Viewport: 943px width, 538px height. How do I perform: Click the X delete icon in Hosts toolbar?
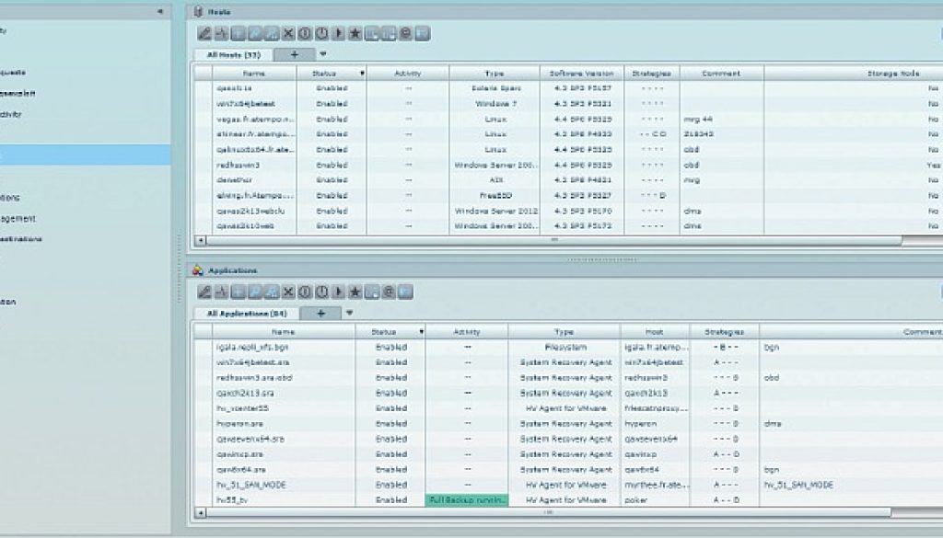288,34
